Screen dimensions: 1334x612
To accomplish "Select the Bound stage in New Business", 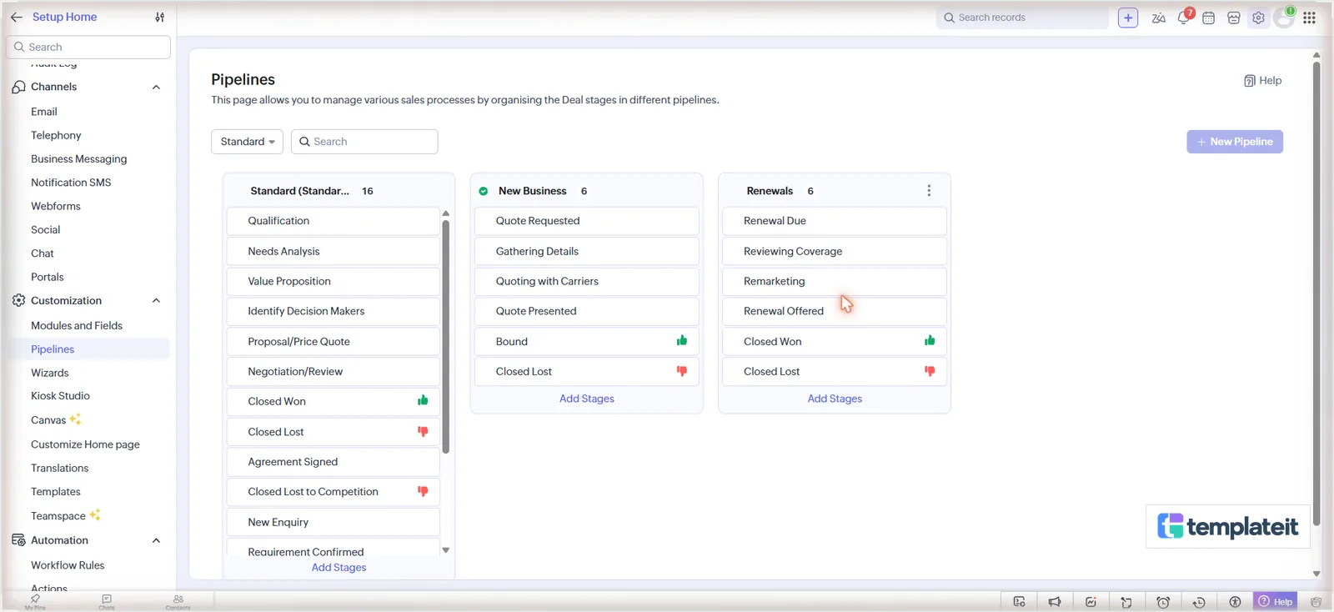I will (x=586, y=342).
